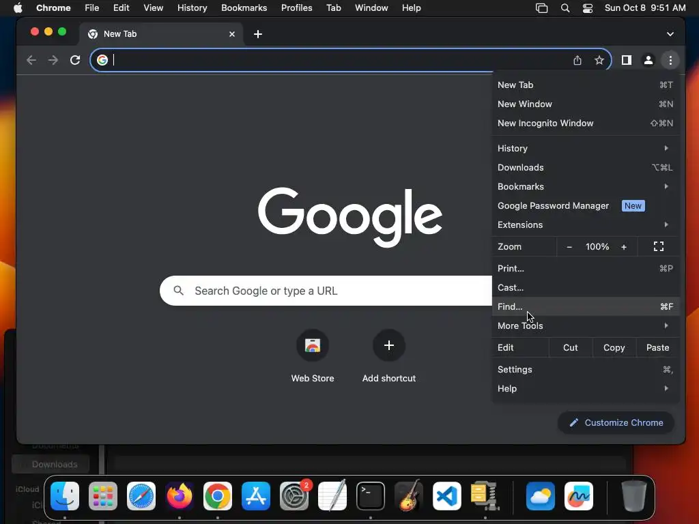Click the share icon in address bar
Screen dimensions: 699x524
(x=577, y=60)
